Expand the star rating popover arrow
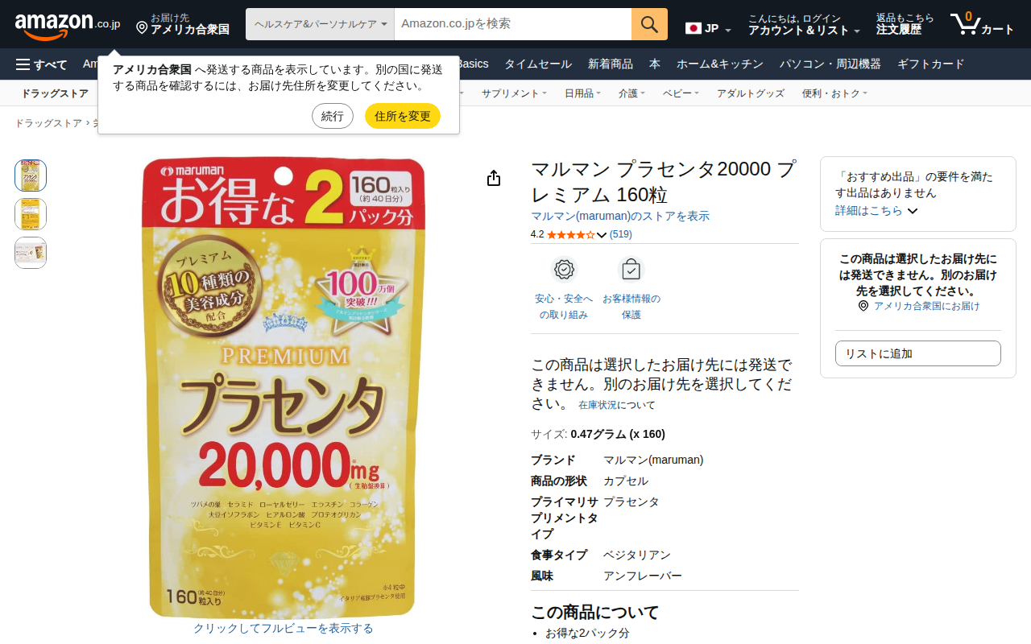Image resolution: width=1031 pixels, height=644 pixels. 601,235
